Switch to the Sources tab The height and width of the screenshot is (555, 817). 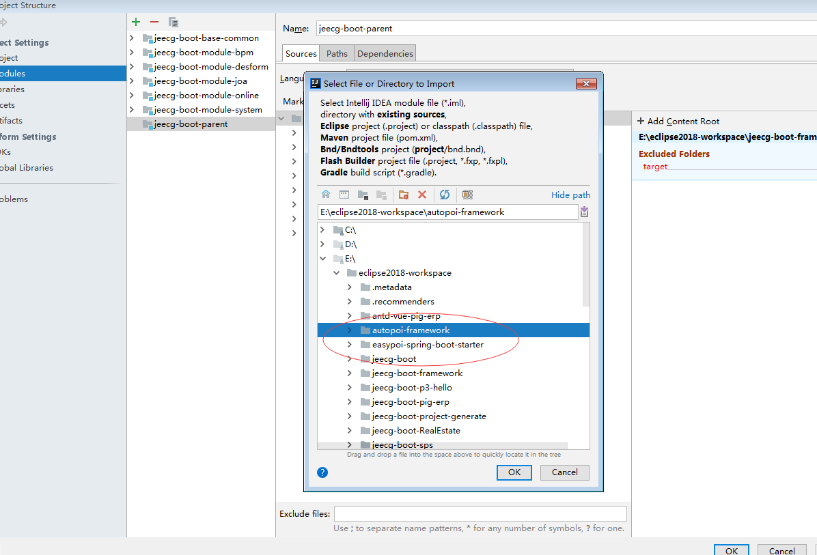point(301,54)
